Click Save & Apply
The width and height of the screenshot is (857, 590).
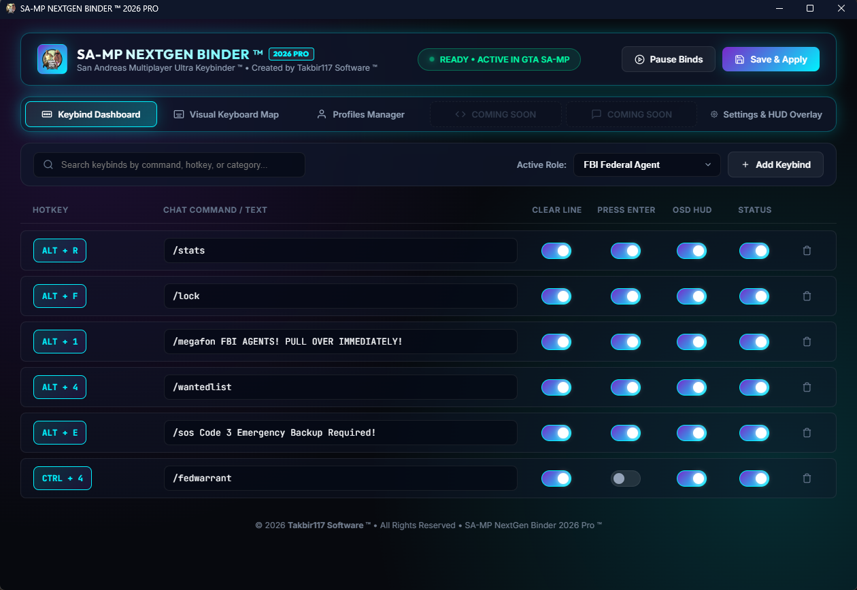(x=771, y=59)
